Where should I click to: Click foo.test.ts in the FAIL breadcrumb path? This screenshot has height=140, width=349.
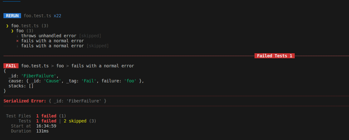35,66
